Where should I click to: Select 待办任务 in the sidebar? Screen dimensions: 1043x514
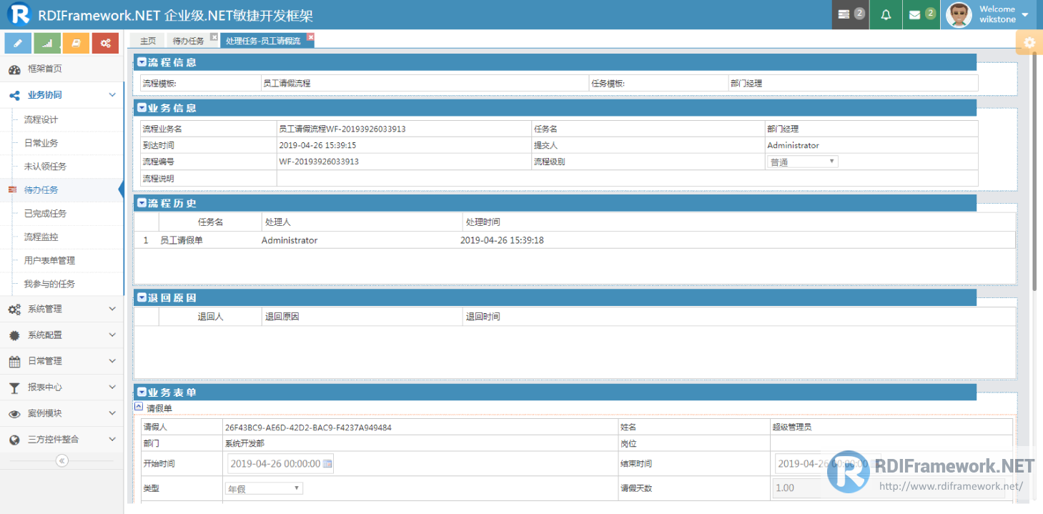41,190
